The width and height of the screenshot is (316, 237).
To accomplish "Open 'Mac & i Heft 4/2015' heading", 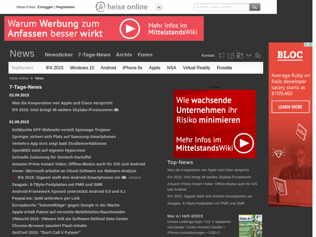I will coord(185,216).
